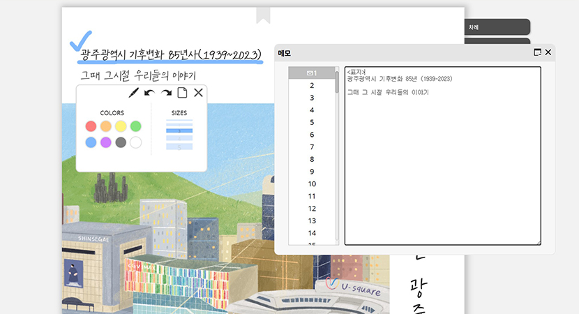Select page 7 in memo list
This screenshot has height=314, width=579.
(x=312, y=147)
